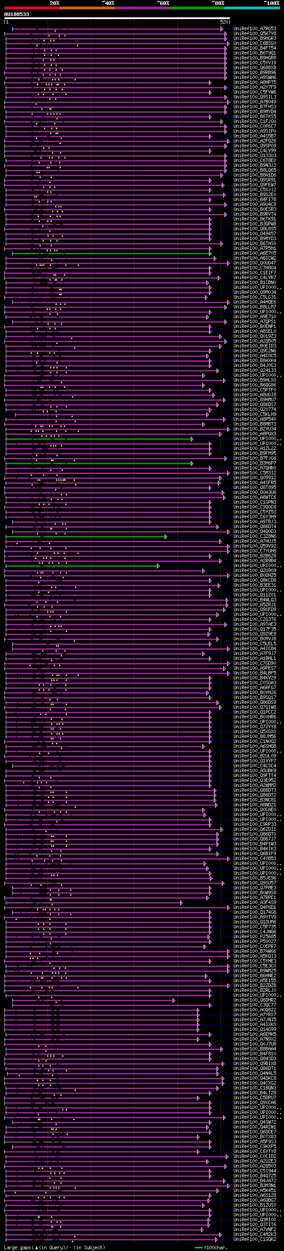Open hit UniRef100_B6T9Q1
Screen dimensions: 284x1251
[255, 53]
